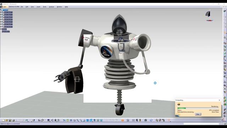Open the Edit menu

(x=27, y=7)
